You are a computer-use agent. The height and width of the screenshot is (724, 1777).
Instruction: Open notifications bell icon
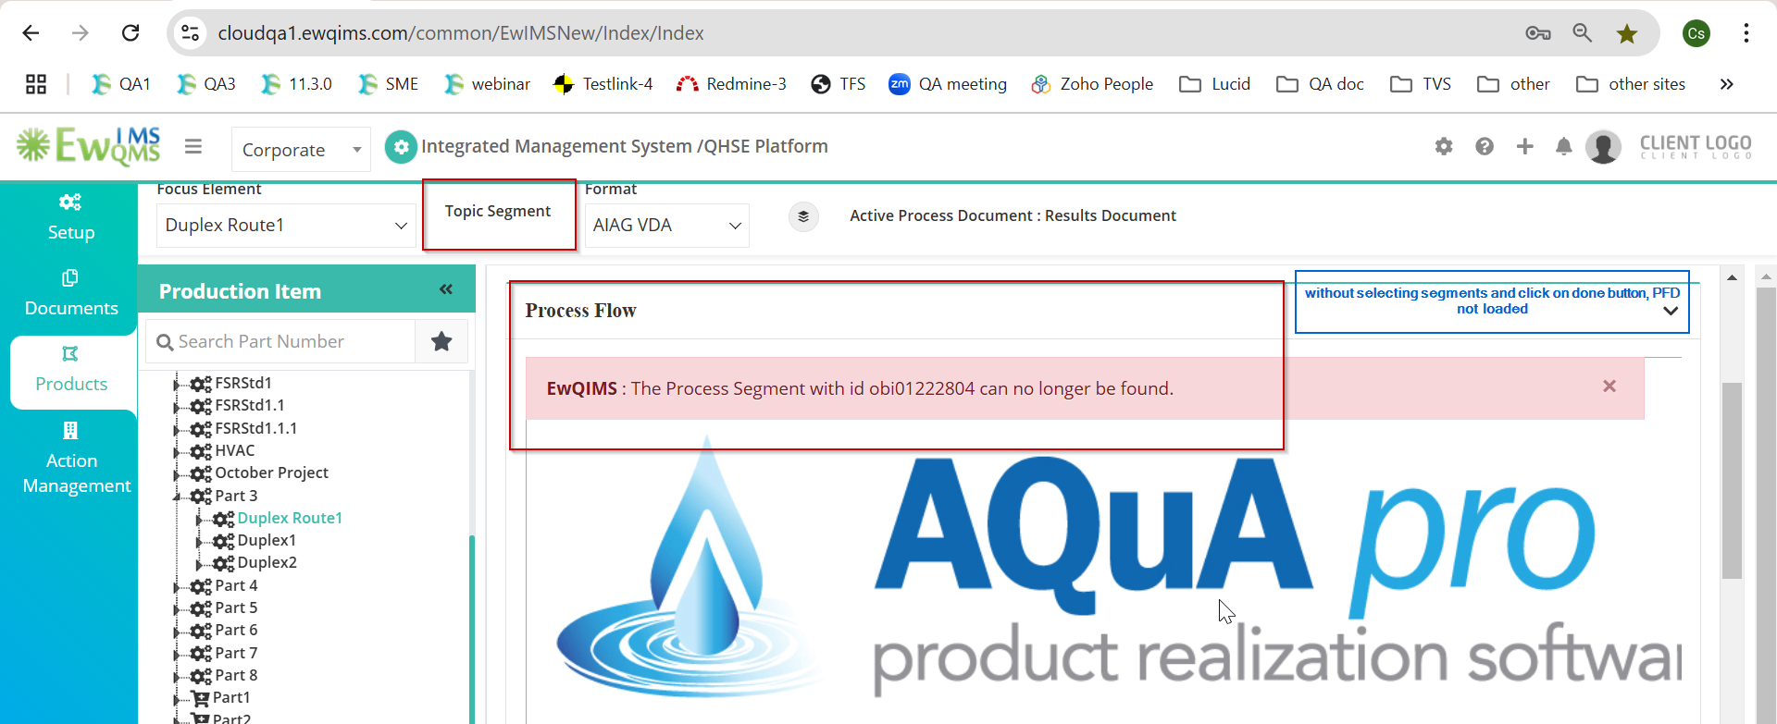pos(1564,146)
